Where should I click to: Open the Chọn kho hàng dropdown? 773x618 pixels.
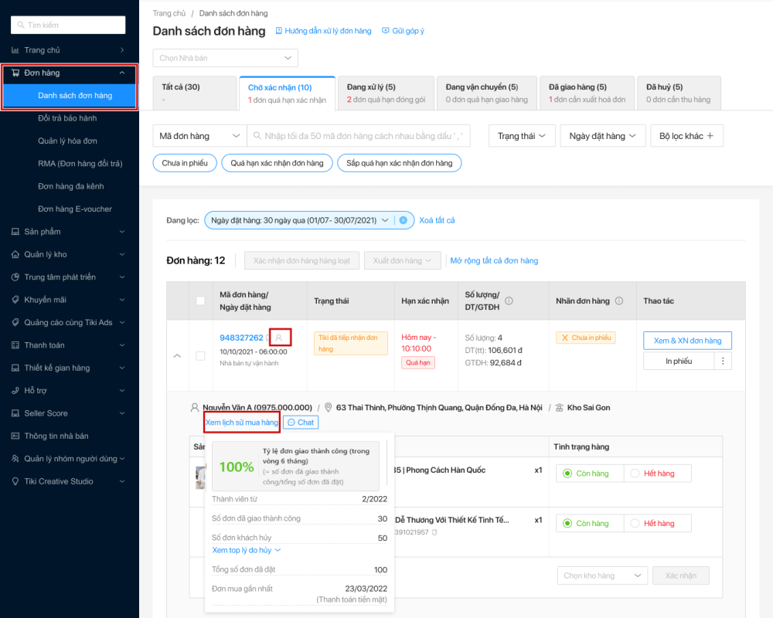[602, 576]
